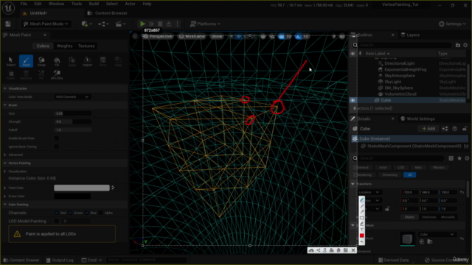Open the Platforms dropdown
Image resolution: width=472 pixels, height=265 pixels.
(206, 24)
